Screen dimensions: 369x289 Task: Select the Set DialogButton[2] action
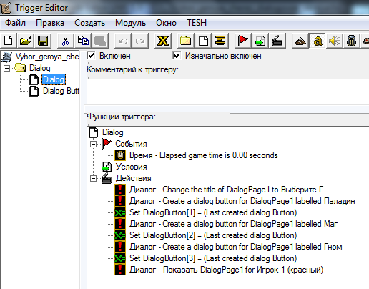(213, 235)
